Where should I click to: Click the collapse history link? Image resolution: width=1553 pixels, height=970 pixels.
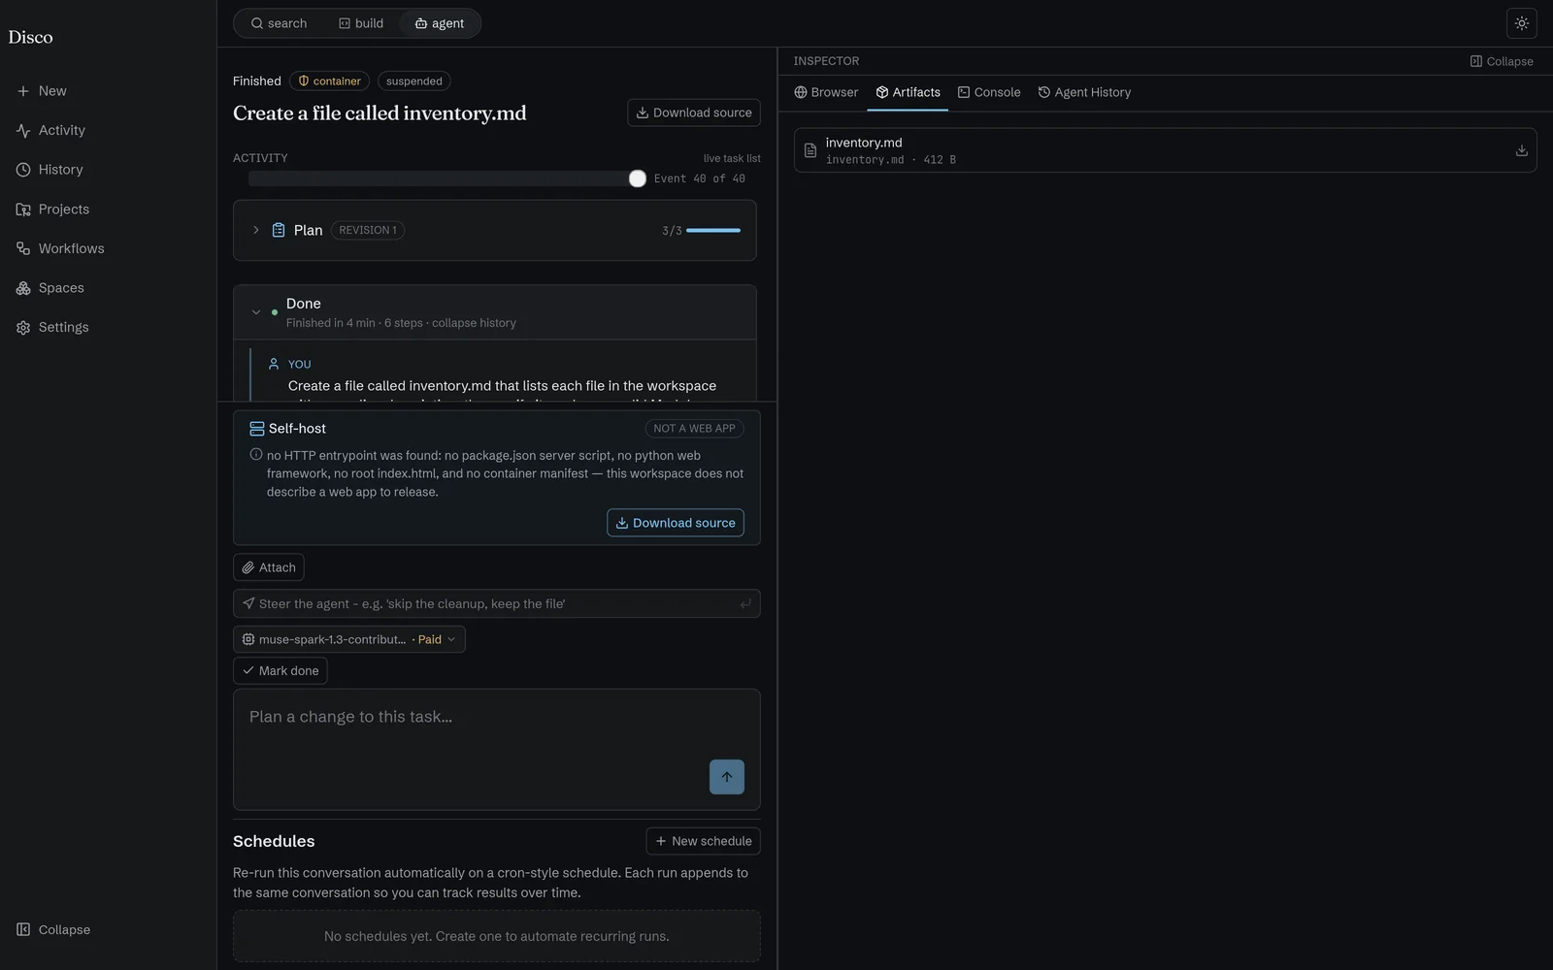[x=474, y=323]
